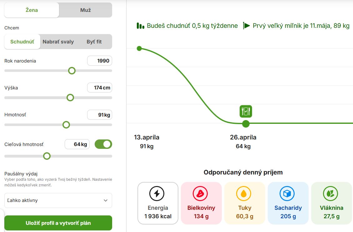Click the Tuky oil drop icon
Image resolution: width=353 pixels, height=232 pixels.
point(244,194)
